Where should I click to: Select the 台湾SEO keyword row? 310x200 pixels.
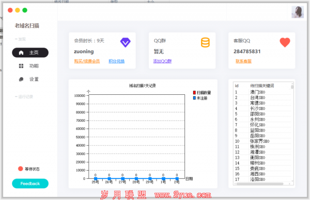pyautogui.click(x=262, y=97)
